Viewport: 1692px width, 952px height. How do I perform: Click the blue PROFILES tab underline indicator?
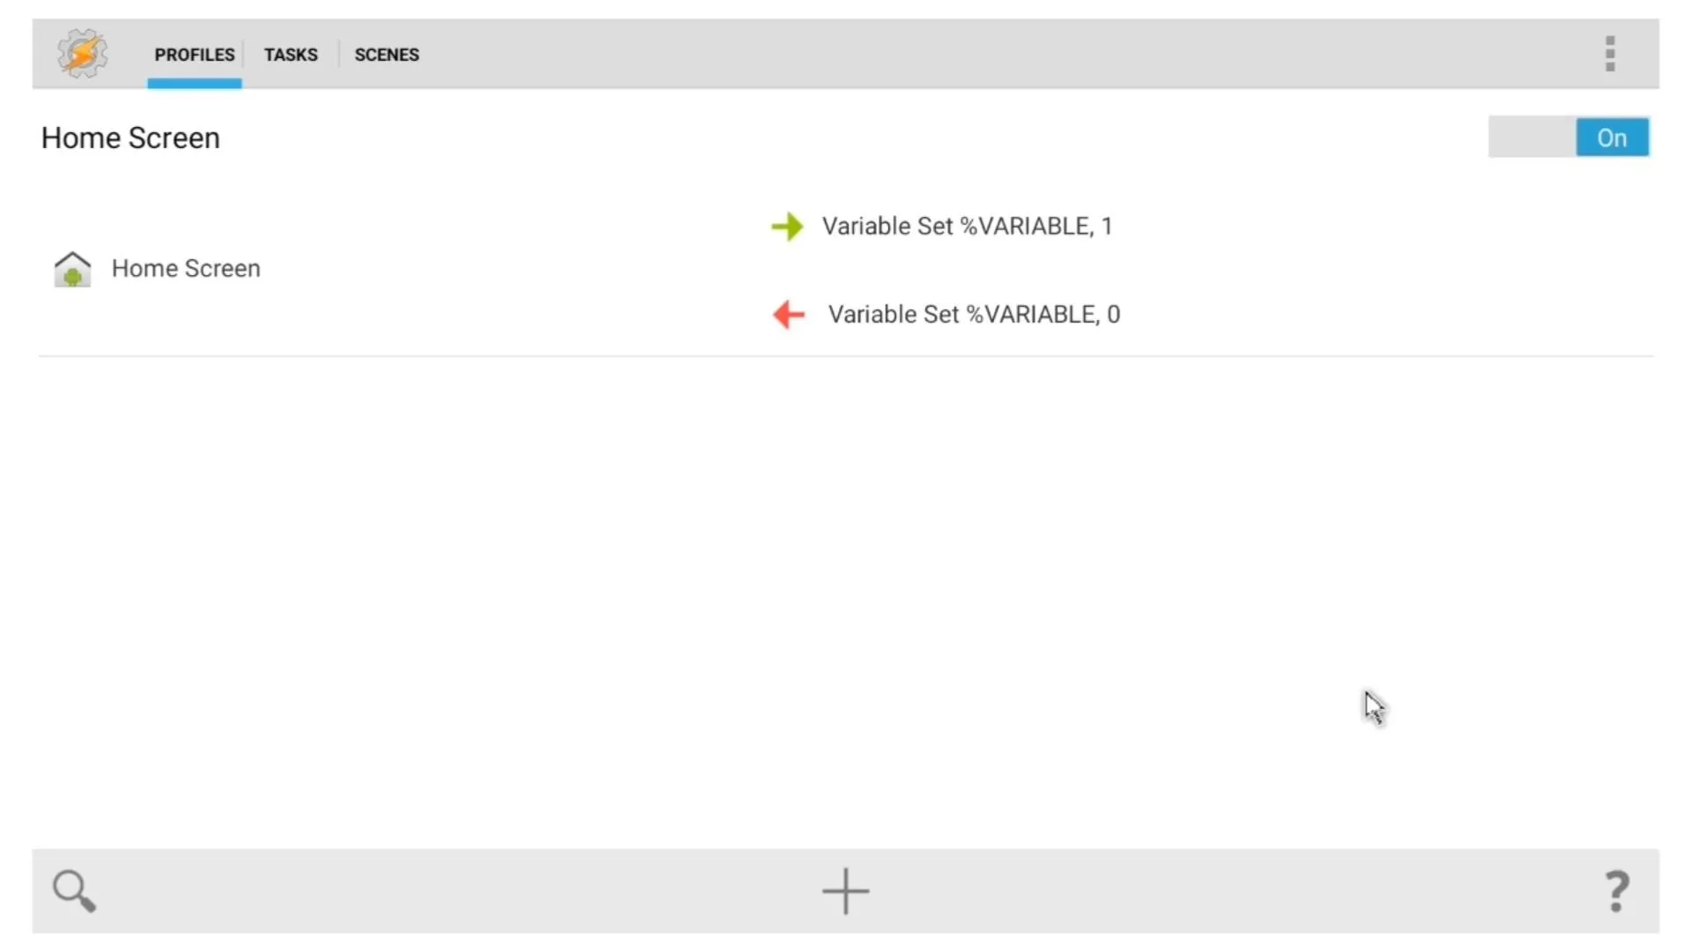pyautogui.click(x=195, y=84)
